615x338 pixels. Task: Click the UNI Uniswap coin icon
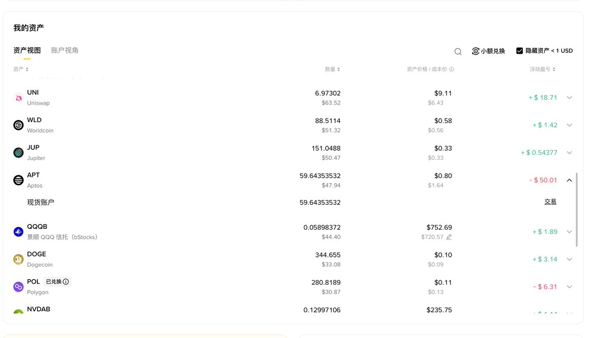(18, 97)
